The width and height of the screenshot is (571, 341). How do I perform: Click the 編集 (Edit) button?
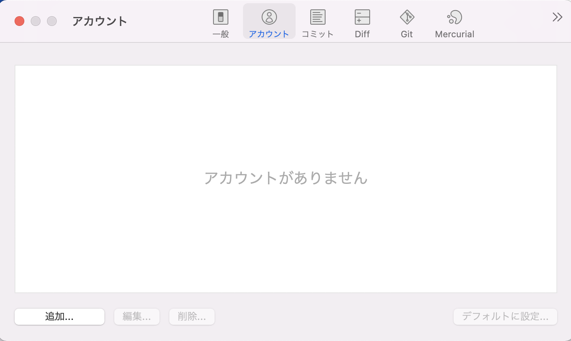(x=136, y=317)
